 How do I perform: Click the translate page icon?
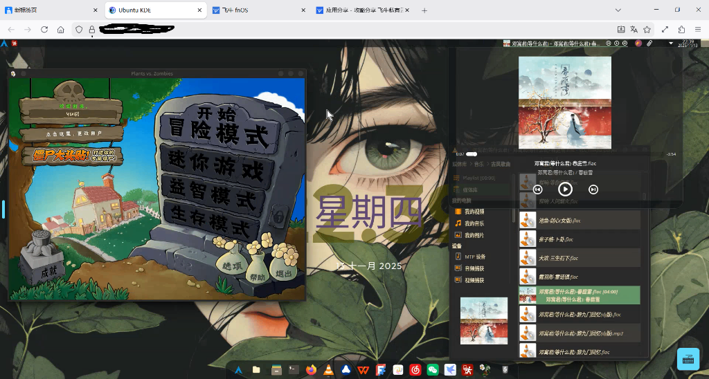coord(634,29)
